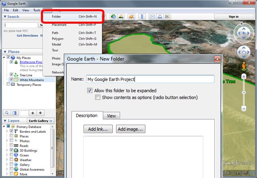The image size is (257, 178).
Task: Collapse the Places panel triangle
Action: pos(5,52)
